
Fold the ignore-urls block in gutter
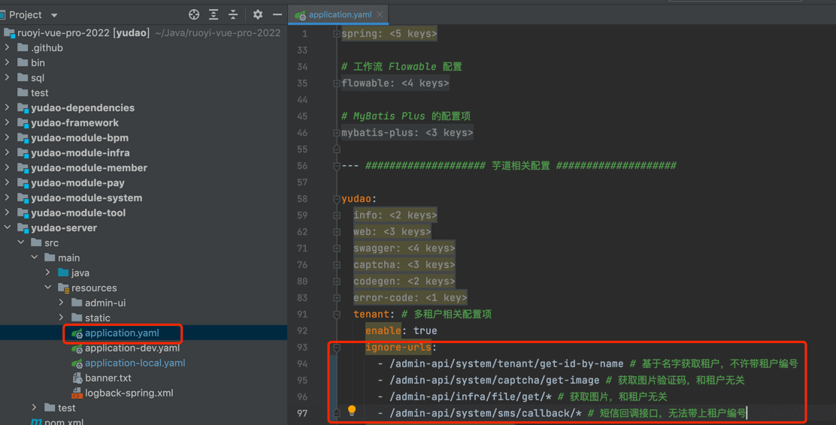pyautogui.click(x=336, y=348)
